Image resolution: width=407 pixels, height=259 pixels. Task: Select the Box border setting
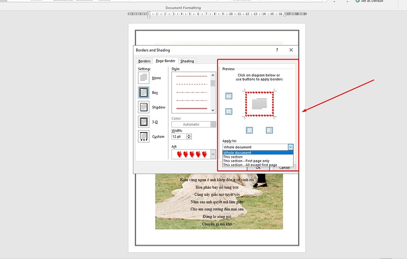[x=143, y=92]
